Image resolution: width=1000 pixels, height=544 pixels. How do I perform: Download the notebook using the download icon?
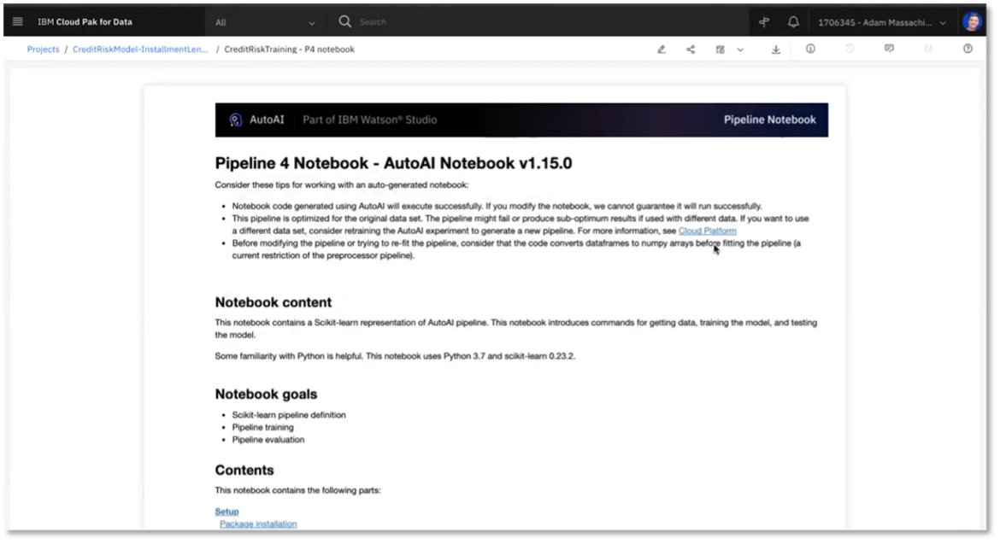776,50
